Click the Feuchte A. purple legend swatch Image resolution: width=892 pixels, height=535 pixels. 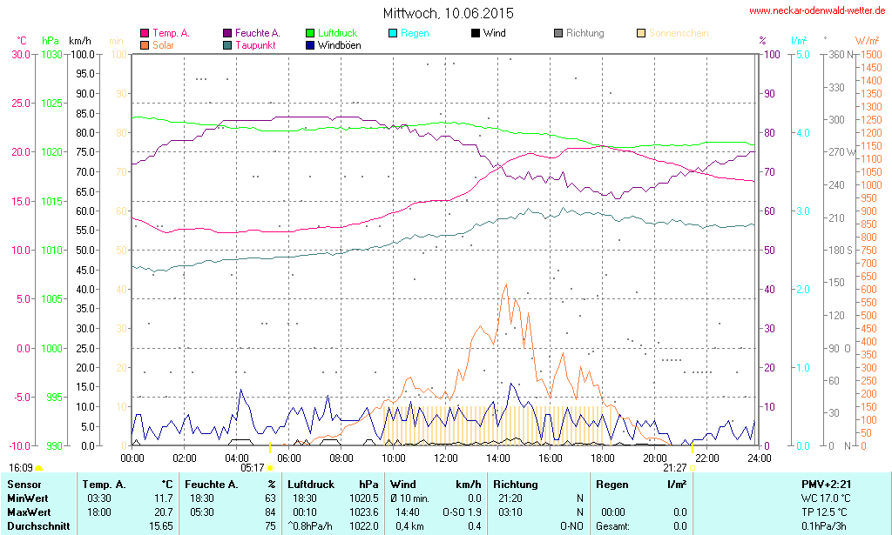coord(228,34)
